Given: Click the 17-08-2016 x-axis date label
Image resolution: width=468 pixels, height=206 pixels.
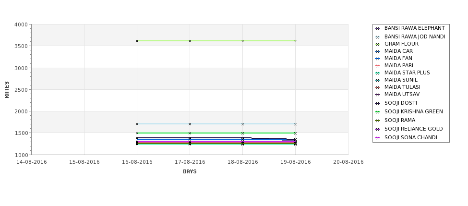Looking at the screenshot, I should (x=190, y=162).
